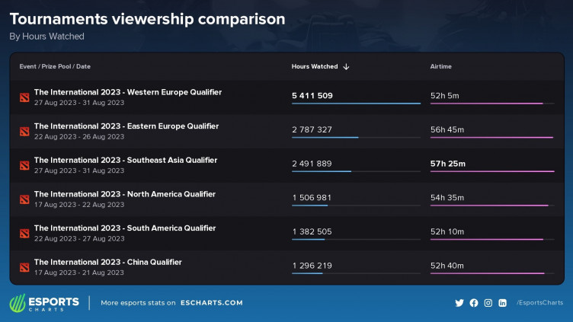
Task: Click Dota 2 icon beside Western Europe Qualifier
Action: [24, 97]
